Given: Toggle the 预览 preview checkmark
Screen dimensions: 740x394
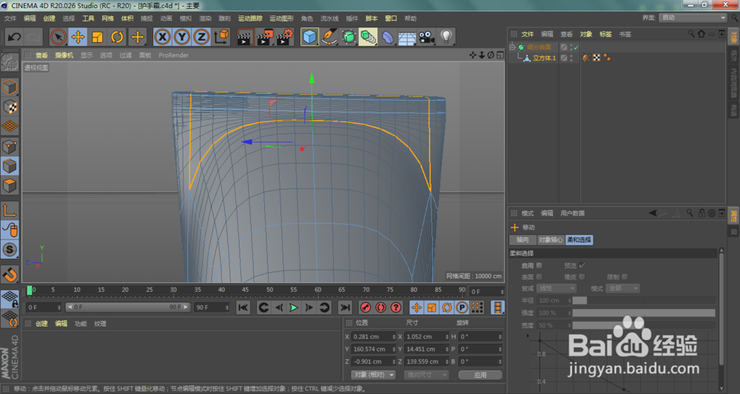Looking at the screenshot, I should [582, 265].
